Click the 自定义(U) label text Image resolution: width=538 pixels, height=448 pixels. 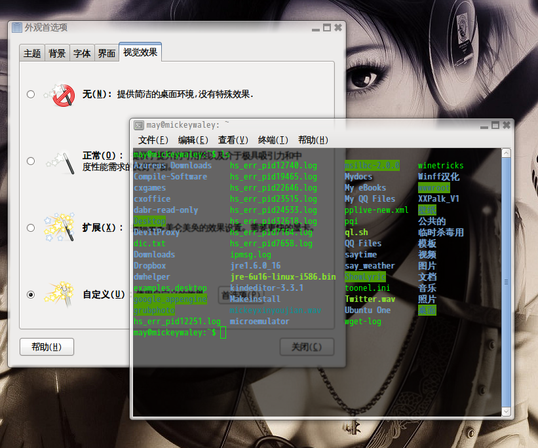tap(104, 294)
